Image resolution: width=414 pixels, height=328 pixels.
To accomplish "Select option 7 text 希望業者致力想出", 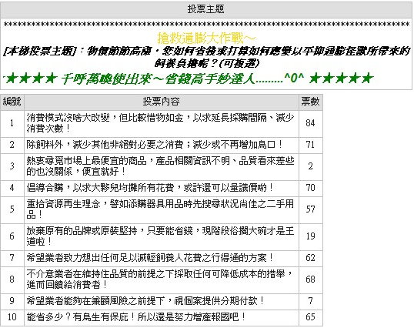I will (150, 258).
